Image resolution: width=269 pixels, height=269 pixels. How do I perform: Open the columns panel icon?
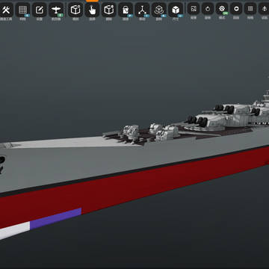click(x=250, y=9)
